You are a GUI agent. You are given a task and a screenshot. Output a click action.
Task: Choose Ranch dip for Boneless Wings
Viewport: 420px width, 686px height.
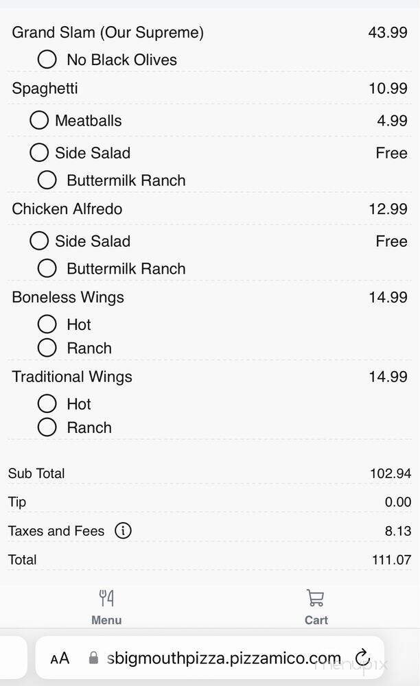coord(47,348)
